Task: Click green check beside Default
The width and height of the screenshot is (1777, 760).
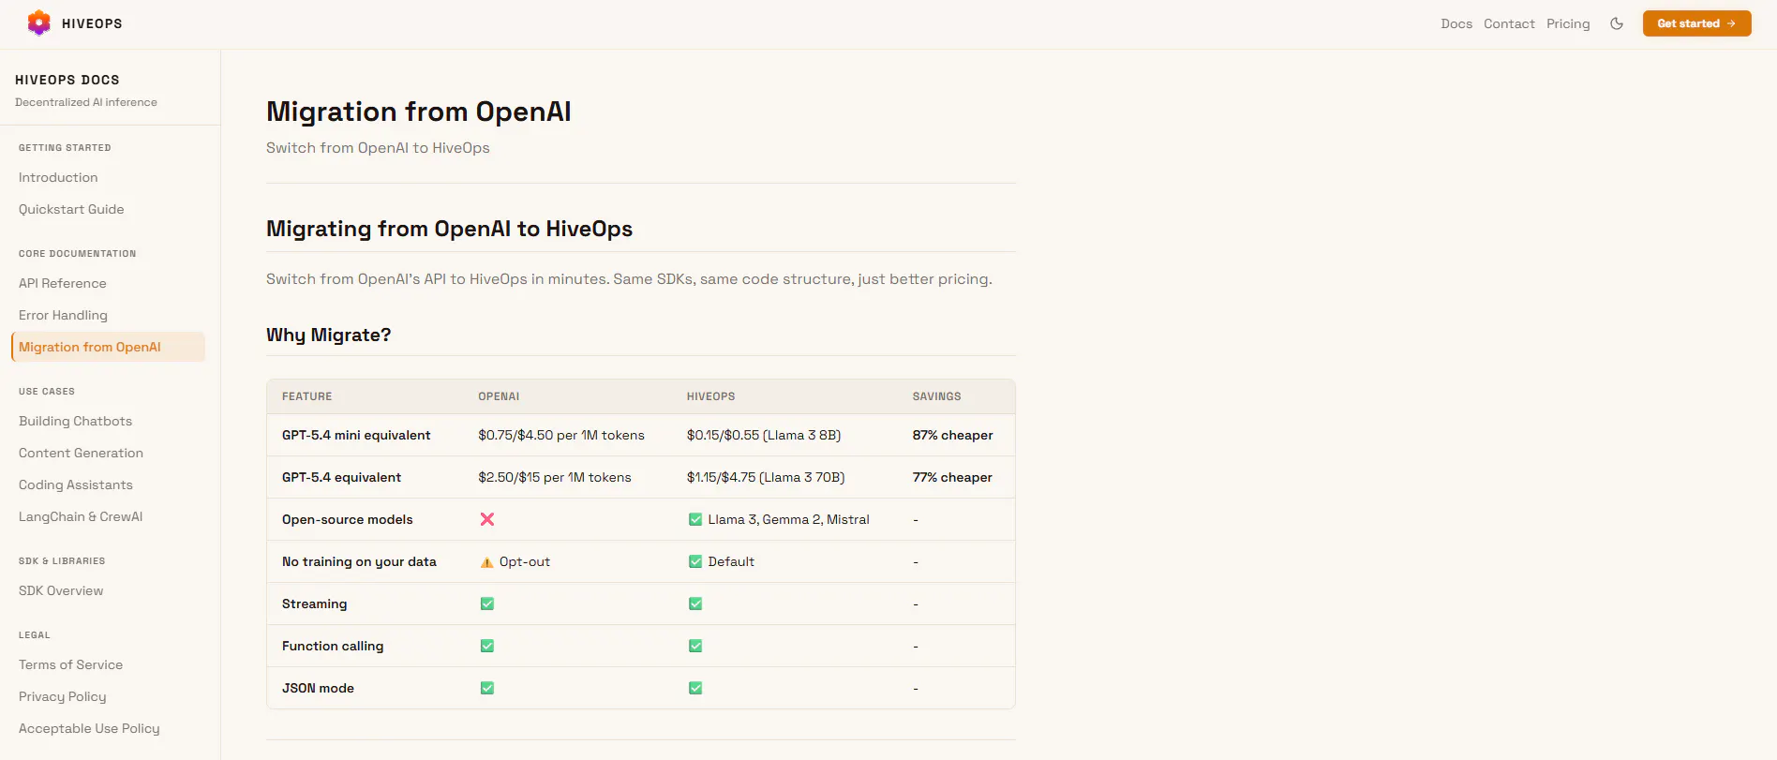Action: tap(695, 561)
